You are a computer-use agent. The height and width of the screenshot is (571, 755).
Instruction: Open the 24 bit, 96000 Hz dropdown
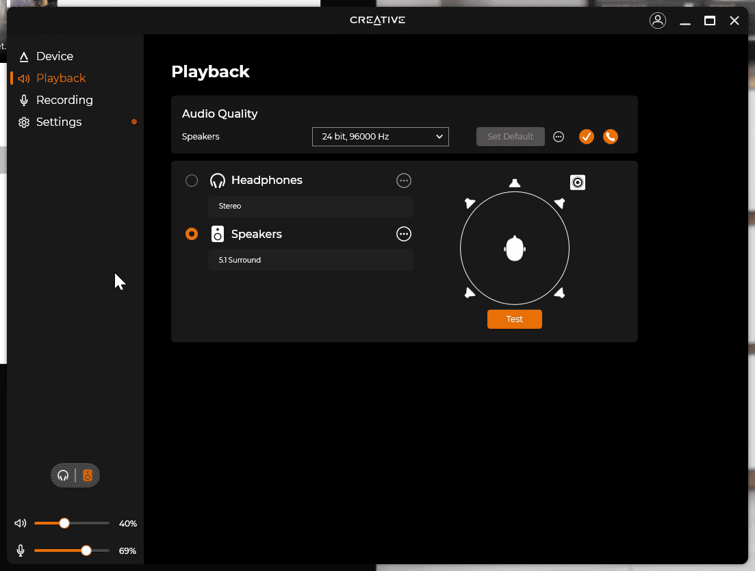[380, 137]
